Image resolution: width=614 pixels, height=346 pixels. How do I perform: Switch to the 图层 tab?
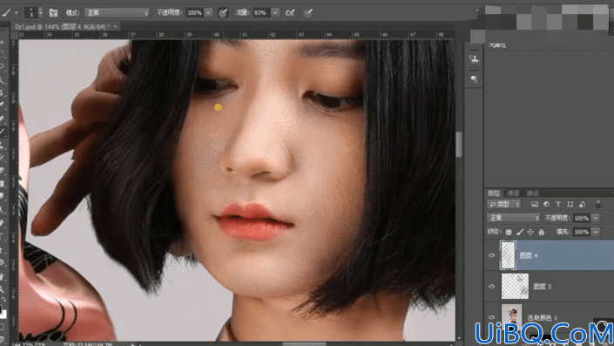tap(494, 193)
